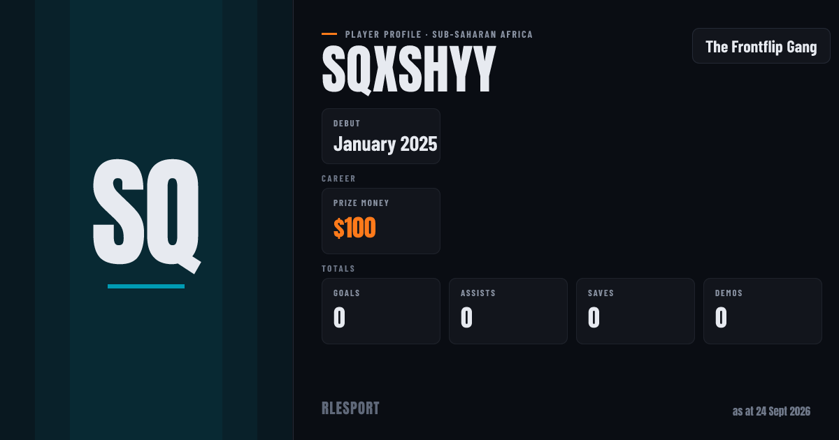
Task: Click the orange $100 amount
Action: (354, 228)
